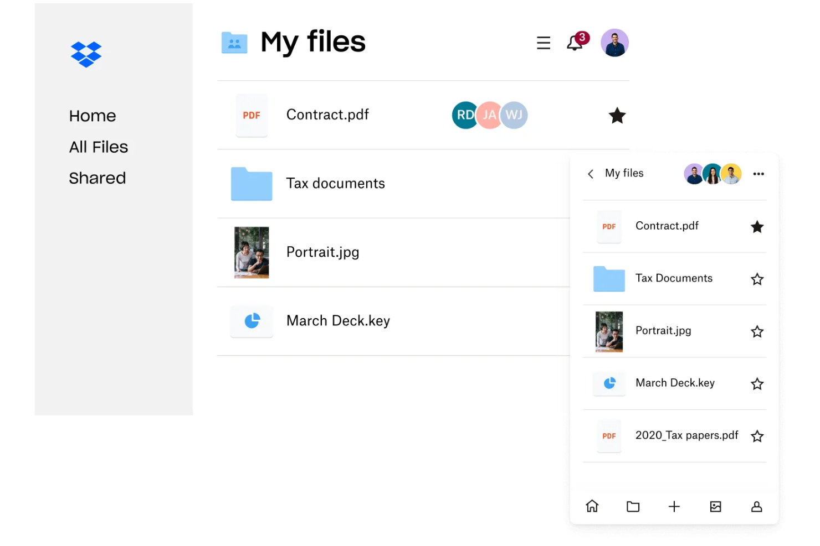Open Contract.pdf name in mobile panel
Viewport: 820px width, 546px height.
[667, 226]
